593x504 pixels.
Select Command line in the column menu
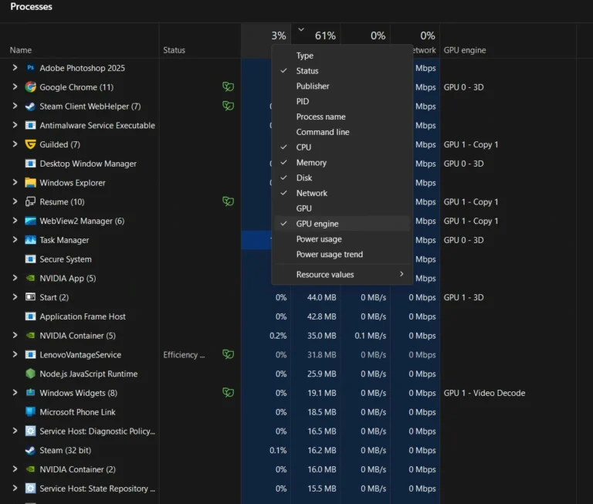coord(322,132)
